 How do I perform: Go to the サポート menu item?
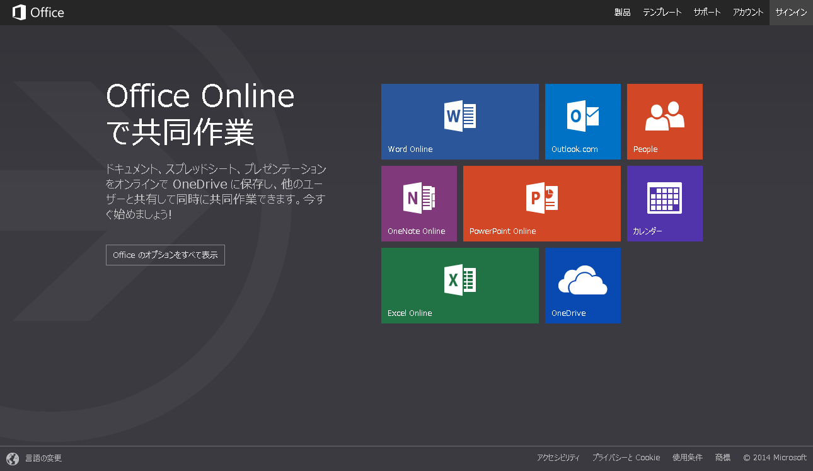click(x=707, y=13)
